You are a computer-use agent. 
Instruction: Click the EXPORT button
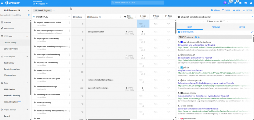(247, 10)
